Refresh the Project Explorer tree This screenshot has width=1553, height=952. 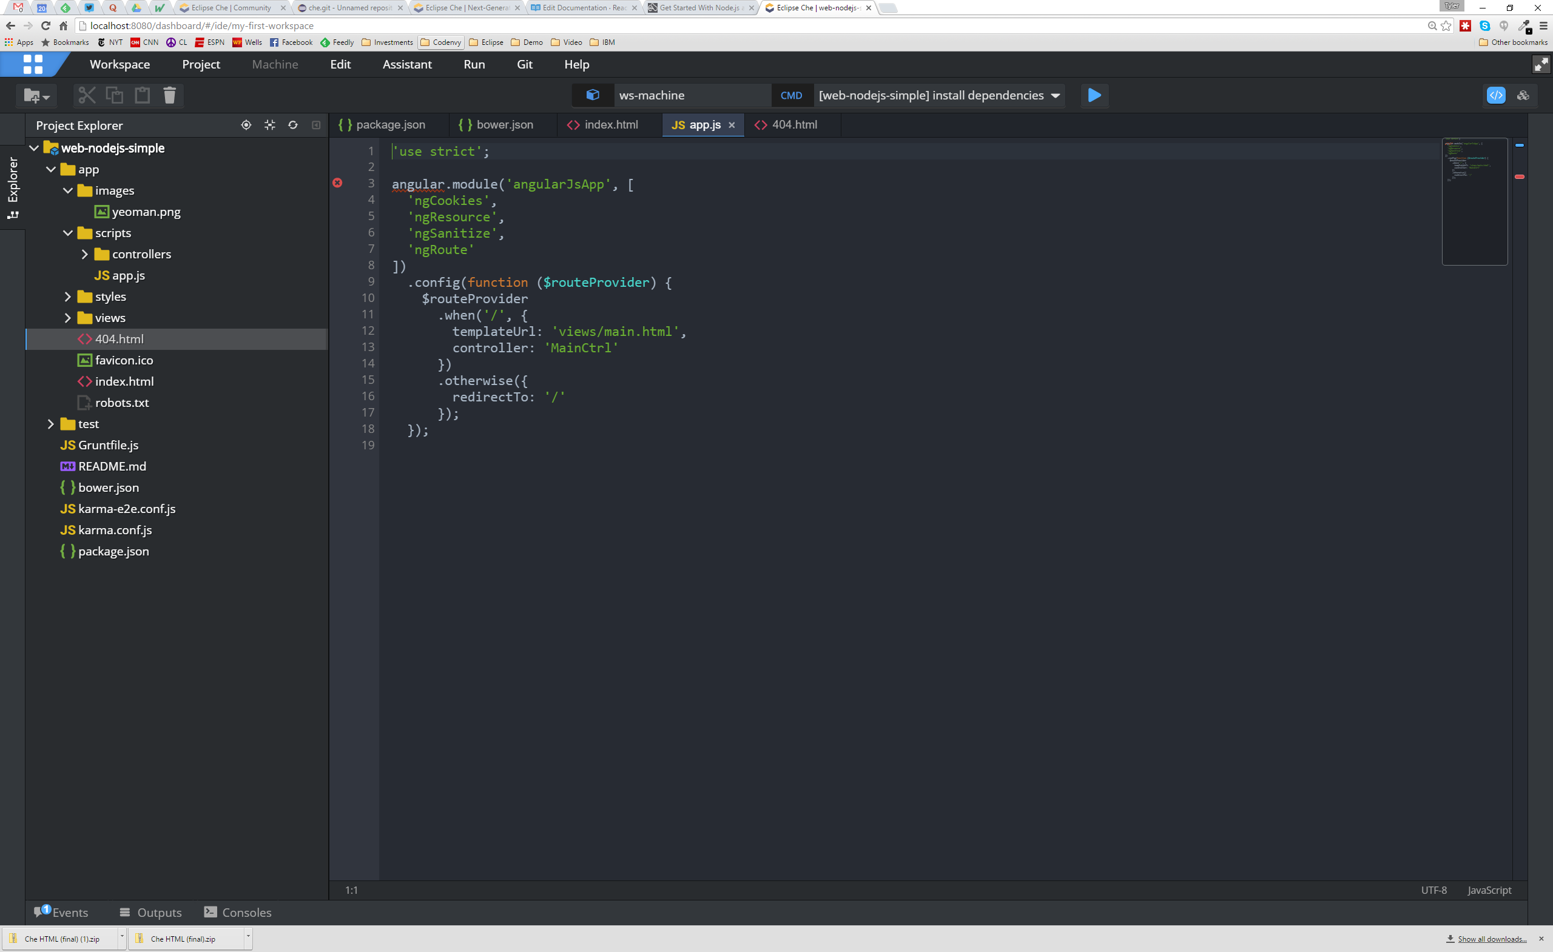[x=293, y=125]
